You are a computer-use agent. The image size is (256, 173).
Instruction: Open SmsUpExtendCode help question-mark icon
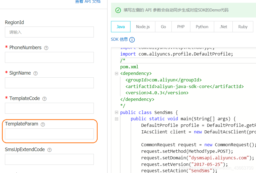click(x=50, y=150)
